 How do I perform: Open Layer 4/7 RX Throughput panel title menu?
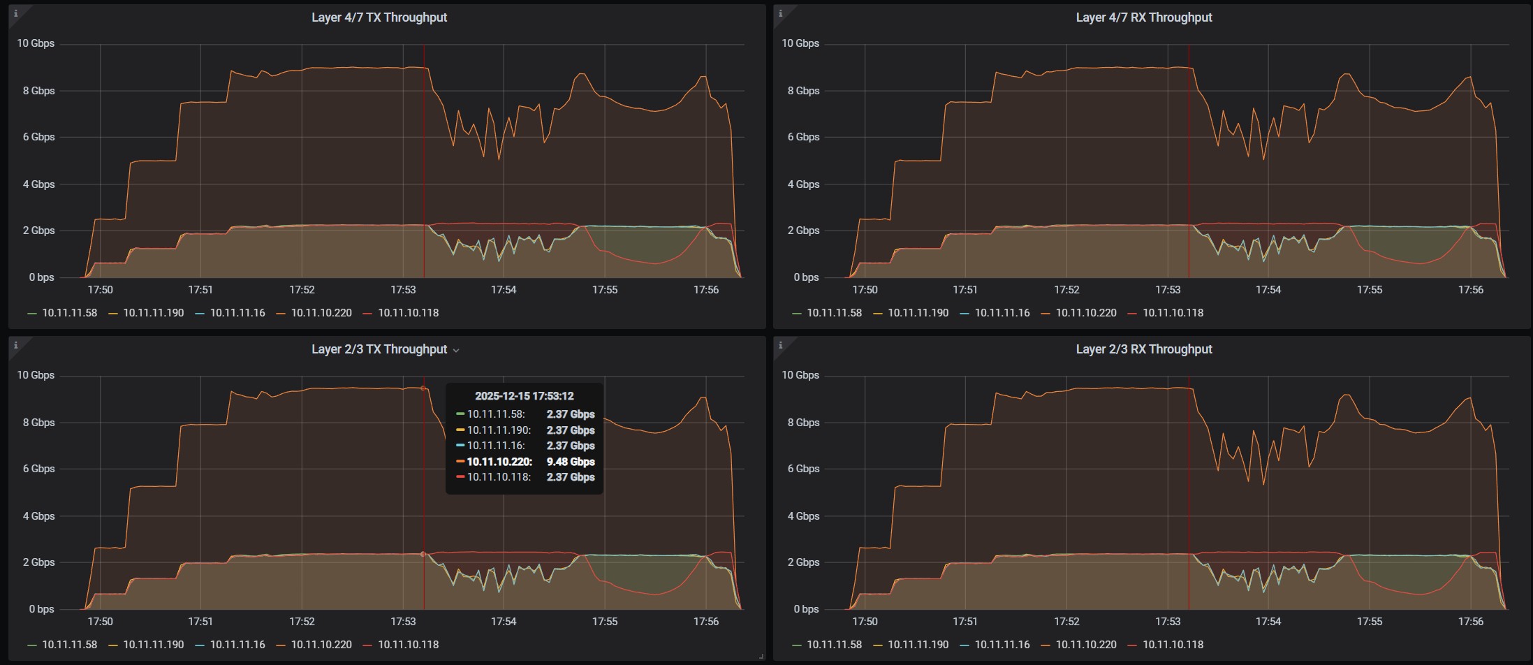[x=1143, y=17]
